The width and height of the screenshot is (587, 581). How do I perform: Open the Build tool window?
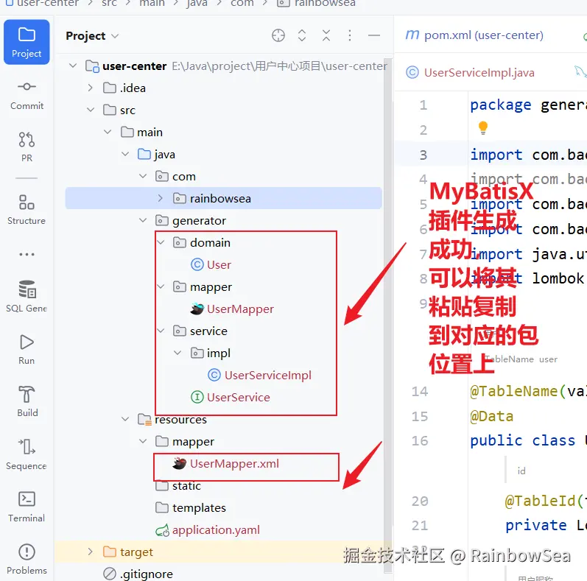[27, 401]
